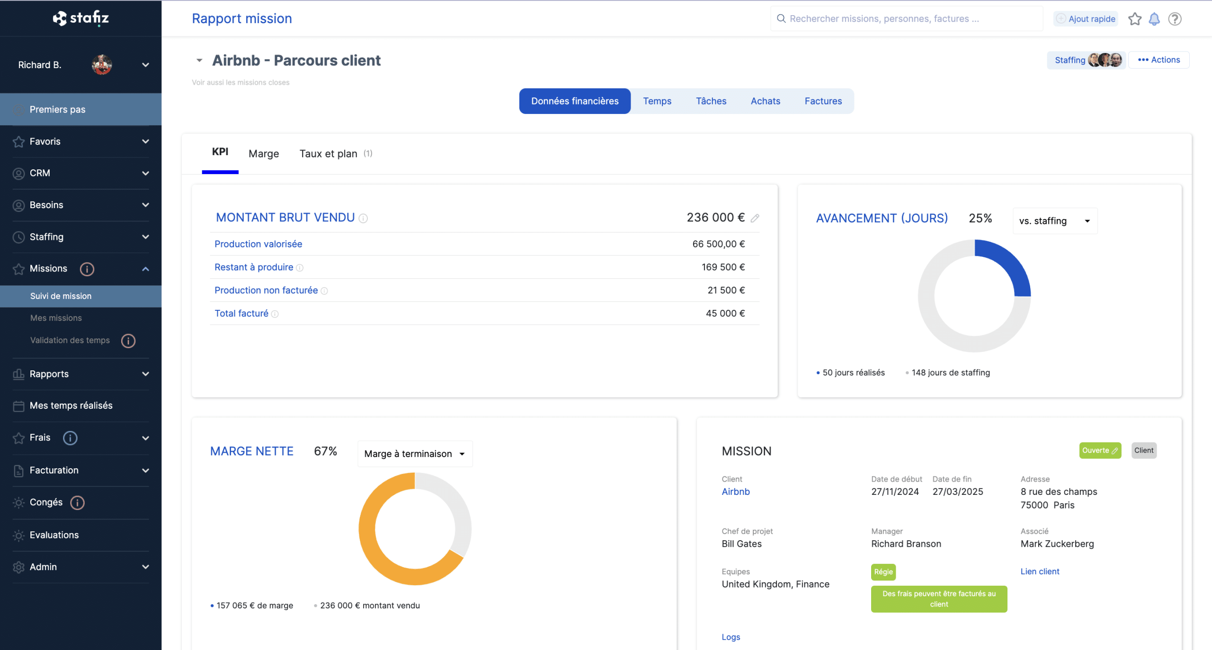The height and width of the screenshot is (650, 1212).
Task: Click the Régie tag
Action: (x=883, y=572)
